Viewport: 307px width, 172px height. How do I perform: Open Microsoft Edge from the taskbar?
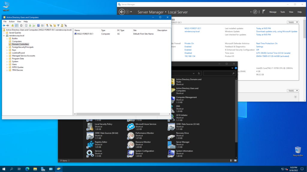coord(27,169)
